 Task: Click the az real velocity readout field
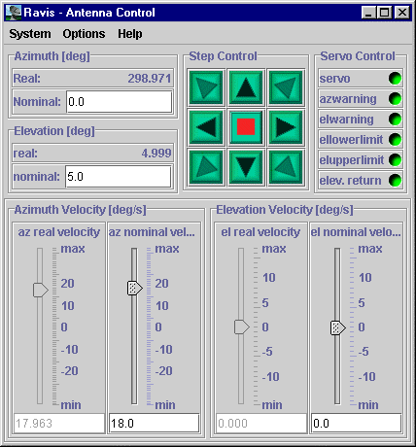pyautogui.click(x=59, y=423)
